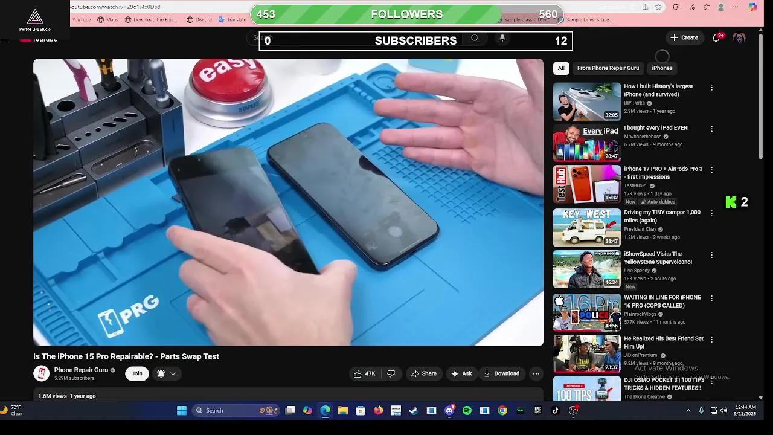Screen dimensions: 773x435
Task: Launch Google Chrome from the taskbar
Action: 502,411
